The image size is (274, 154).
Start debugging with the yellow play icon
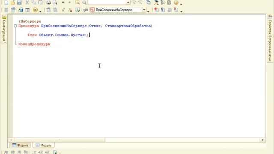pyautogui.click(x=35, y=10)
